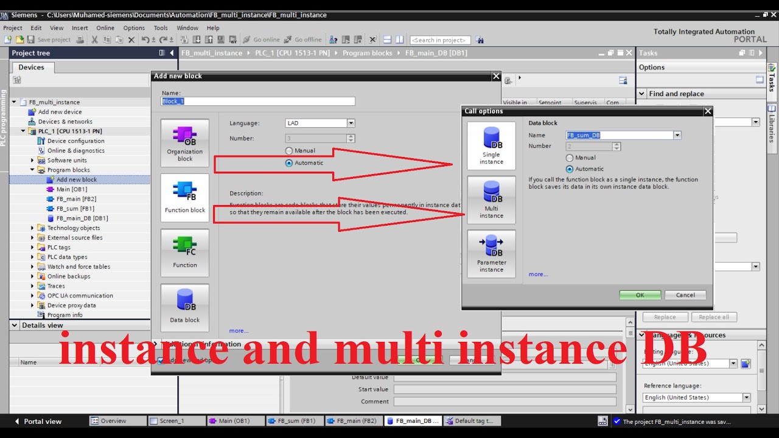This screenshot has width=779, height=438.
Task: Click the New project toolbar icon
Action: click(8, 40)
